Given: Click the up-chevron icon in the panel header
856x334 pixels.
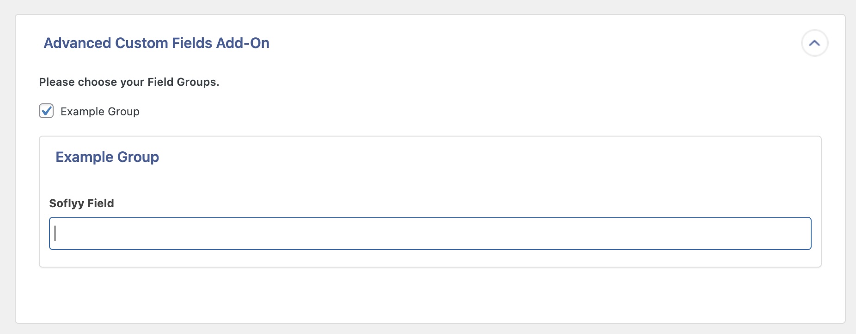Looking at the screenshot, I should pos(814,43).
